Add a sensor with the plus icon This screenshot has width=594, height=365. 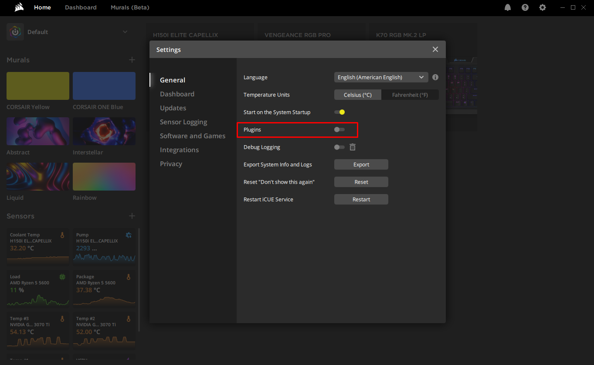(x=132, y=216)
